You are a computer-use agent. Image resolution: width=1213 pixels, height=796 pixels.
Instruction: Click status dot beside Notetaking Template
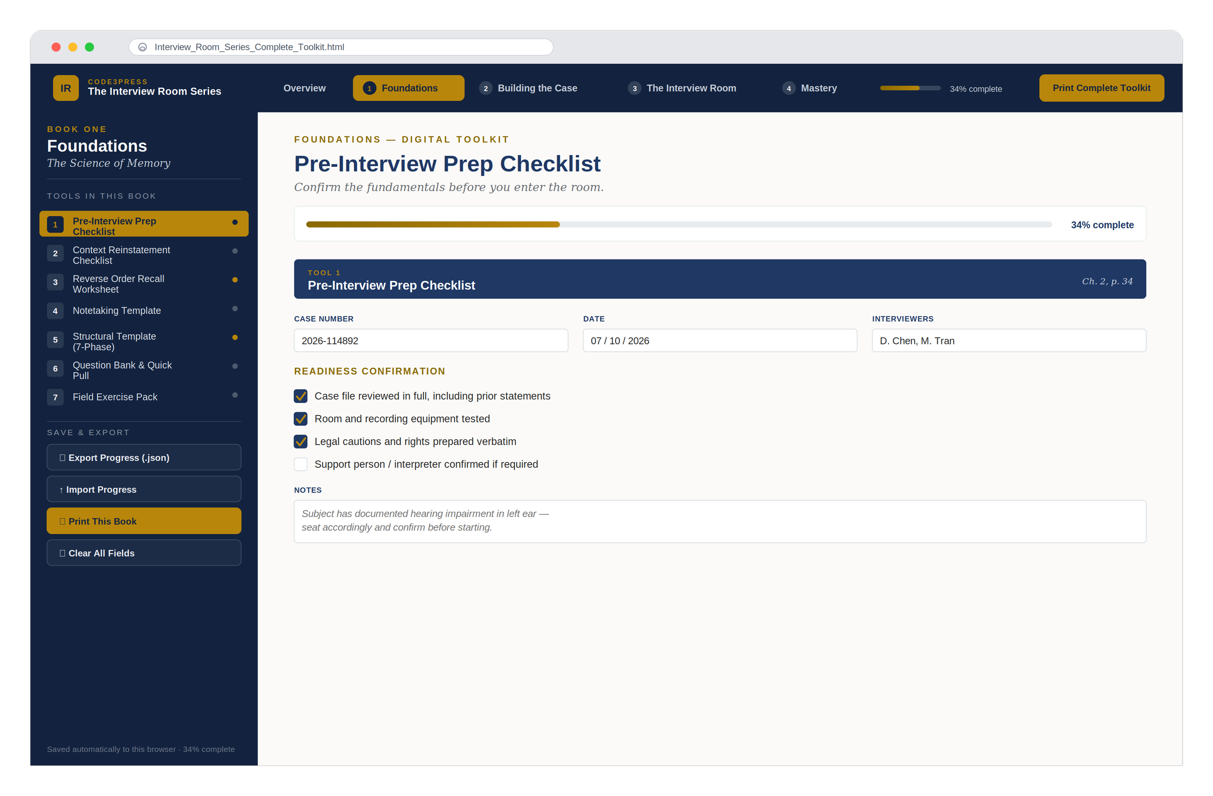click(235, 309)
